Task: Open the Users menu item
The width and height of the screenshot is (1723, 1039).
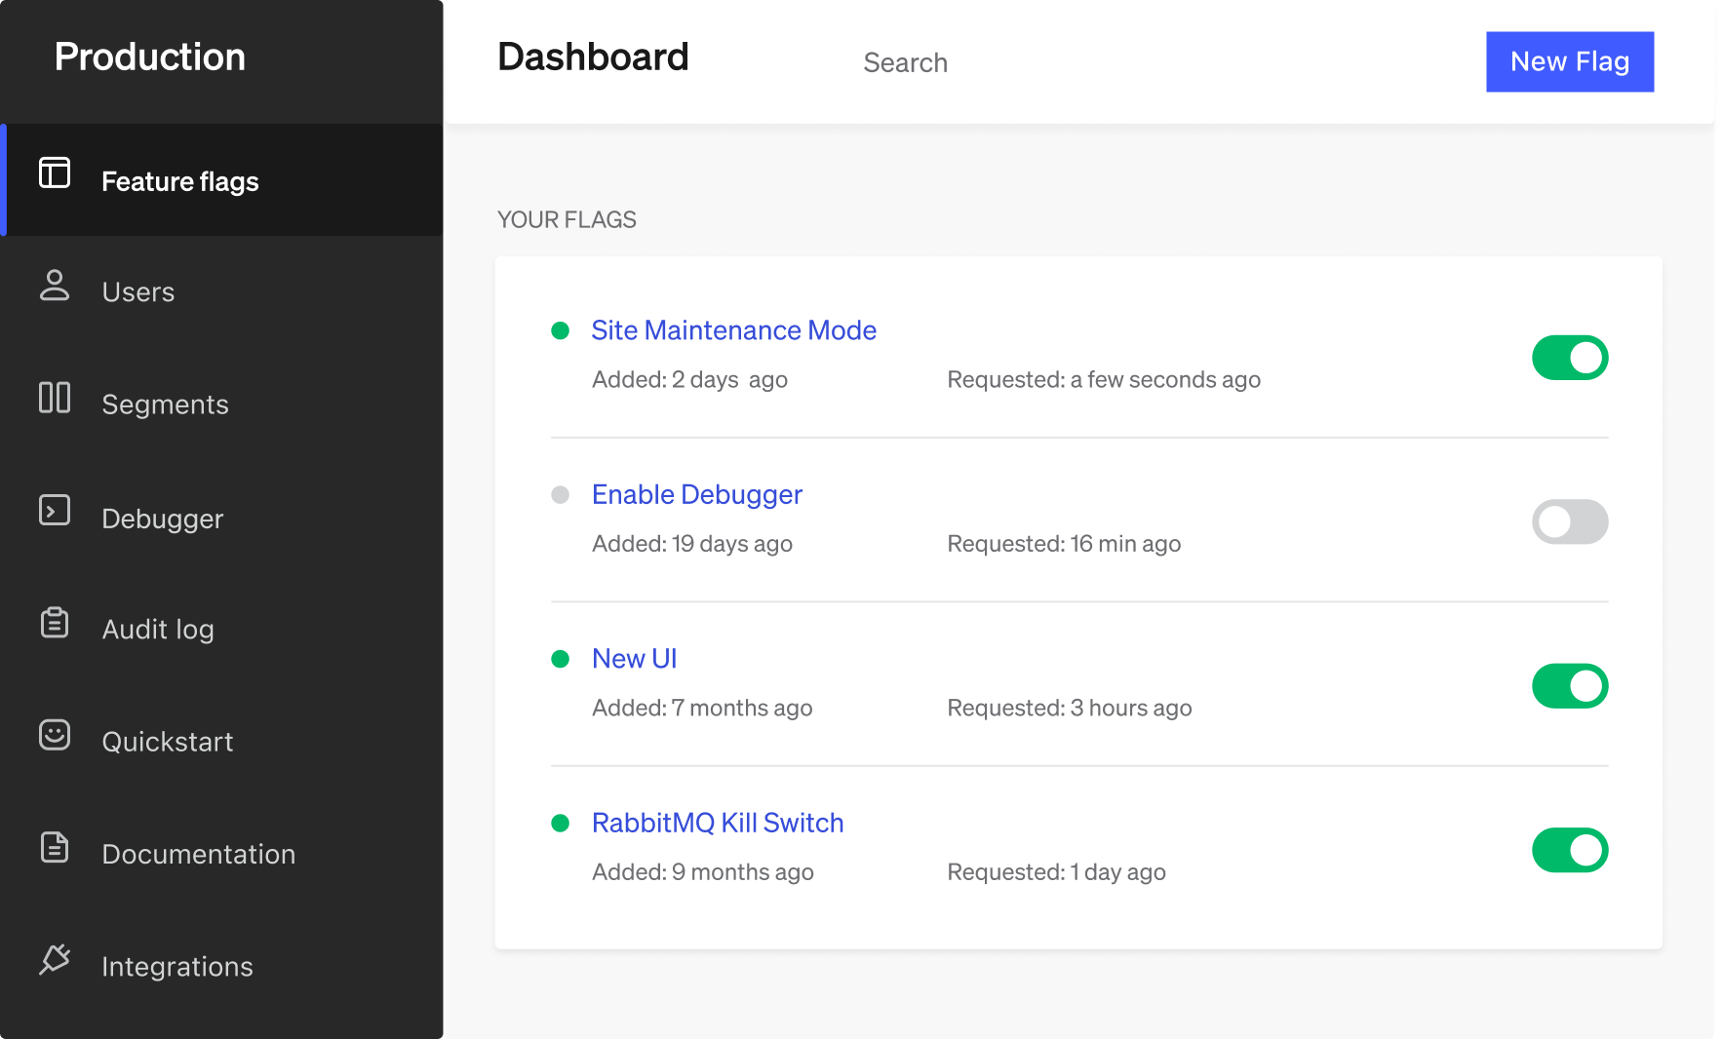Action: pos(138,292)
